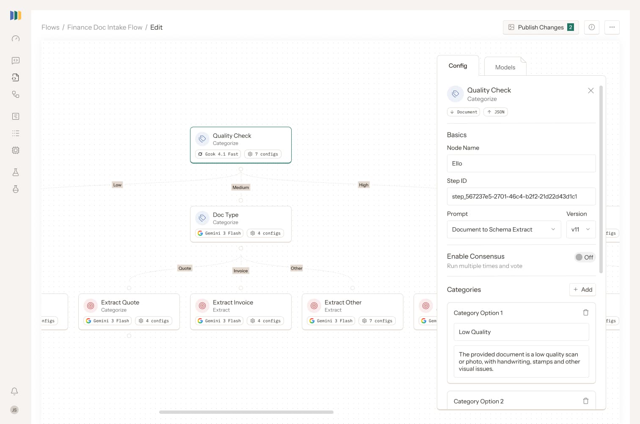
Task: Select the prompts chat-code icon in sidebar
Action: pyautogui.click(x=15, y=61)
